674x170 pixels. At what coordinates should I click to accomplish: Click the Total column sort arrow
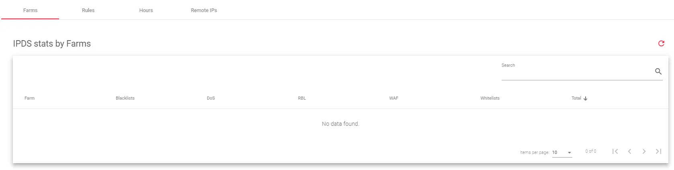coord(586,98)
